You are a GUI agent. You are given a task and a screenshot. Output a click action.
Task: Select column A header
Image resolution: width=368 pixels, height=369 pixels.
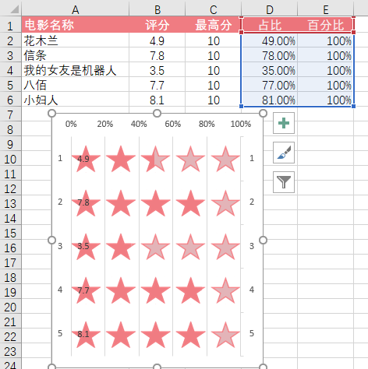(x=76, y=10)
